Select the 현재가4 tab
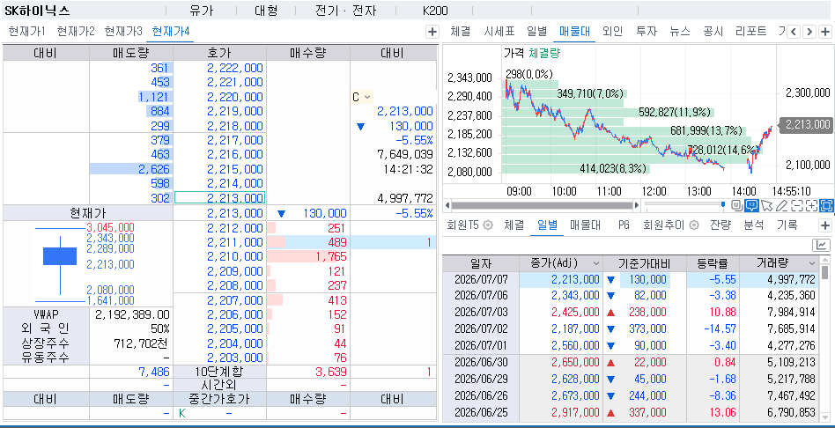Viewport: 835px width, 428px height. (x=170, y=32)
